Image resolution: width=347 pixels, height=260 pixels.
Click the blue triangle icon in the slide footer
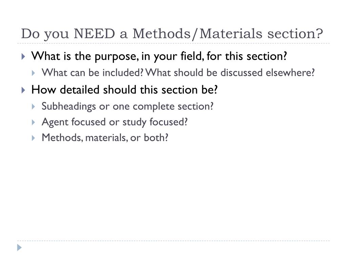19,247
